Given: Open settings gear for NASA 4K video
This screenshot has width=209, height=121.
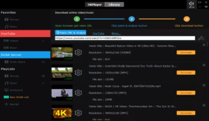Looking at the screenshot, I should [78, 113].
